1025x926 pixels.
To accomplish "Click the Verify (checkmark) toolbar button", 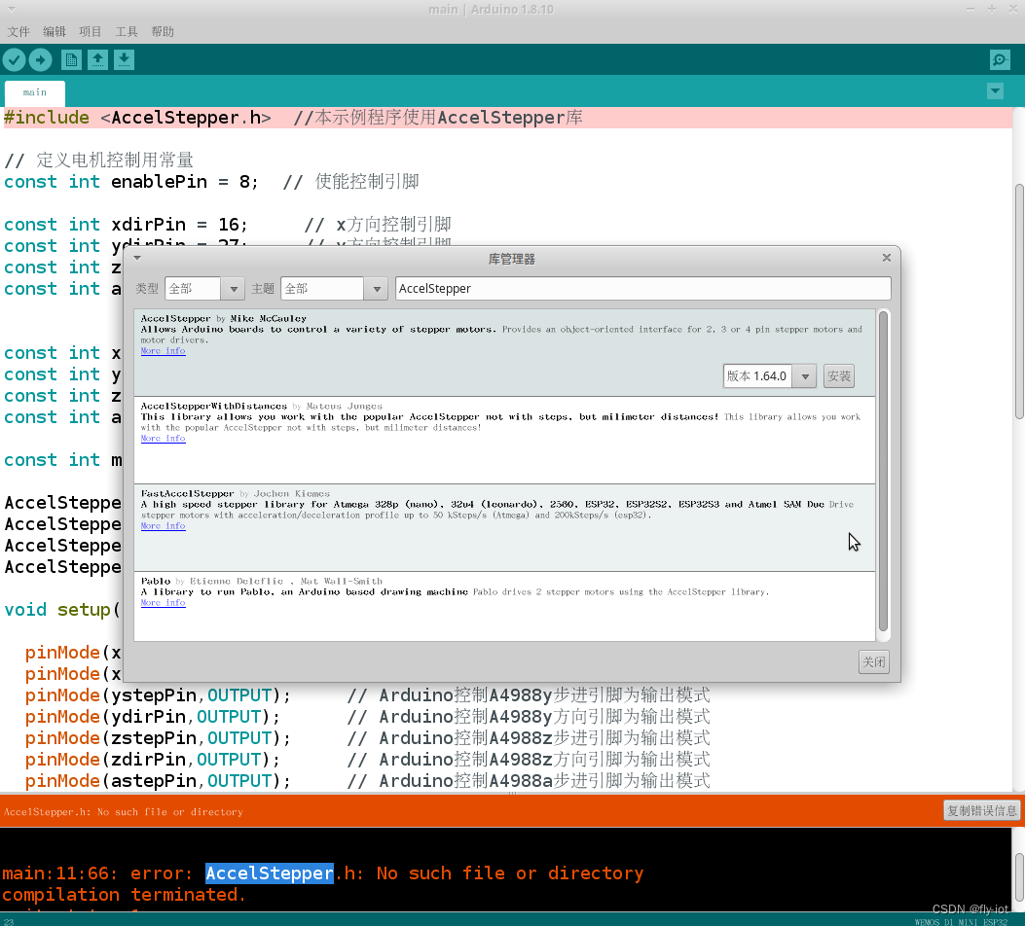I will click(15, 60).
